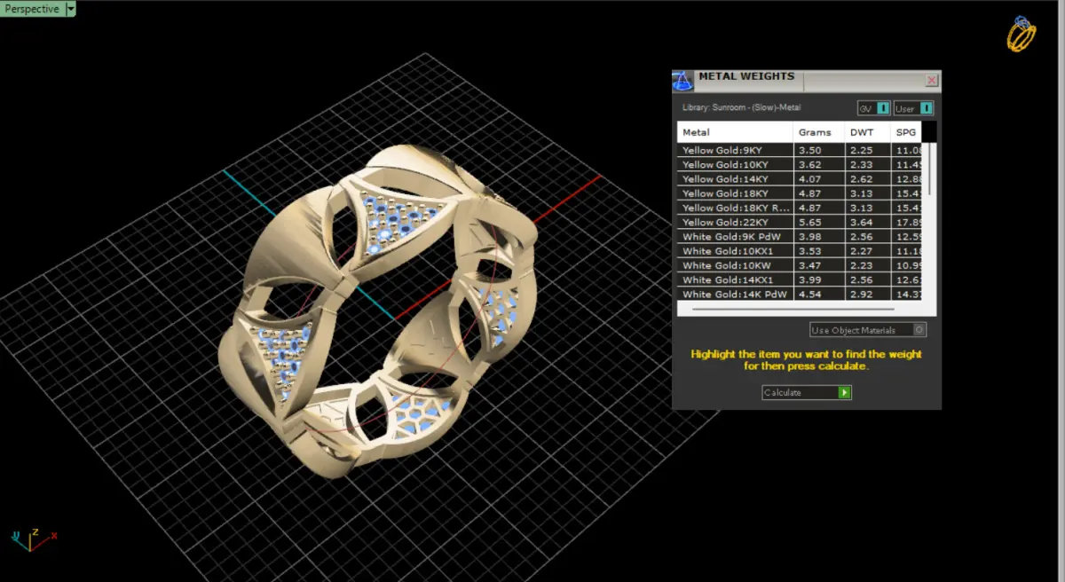Sort by the SPG column header
The height and width of the screenshot is (582, 1065).
(x=906, y=132)
